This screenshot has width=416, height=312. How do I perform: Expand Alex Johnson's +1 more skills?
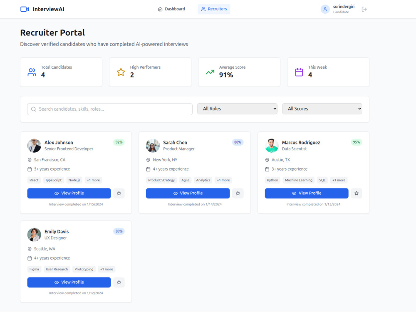[x=93, y=180]
